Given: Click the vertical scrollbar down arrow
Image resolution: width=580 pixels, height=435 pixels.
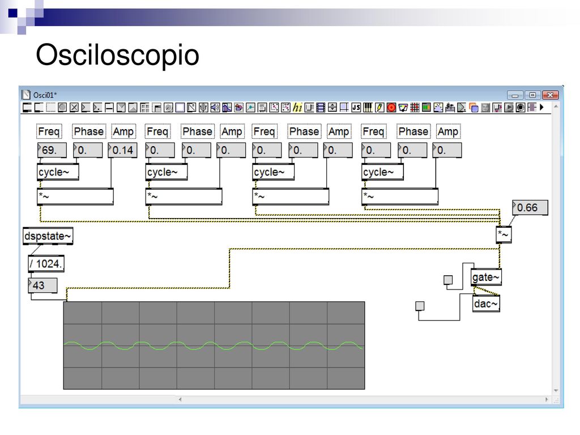Looking at the screenshot, I should 556,391.
